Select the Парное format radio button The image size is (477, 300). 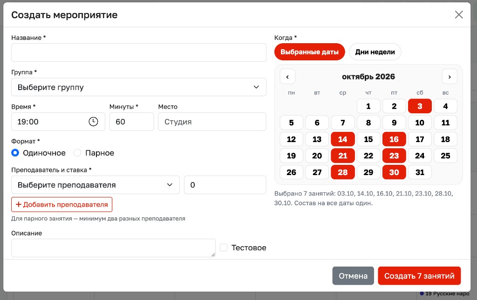click(x=77, y=153)
